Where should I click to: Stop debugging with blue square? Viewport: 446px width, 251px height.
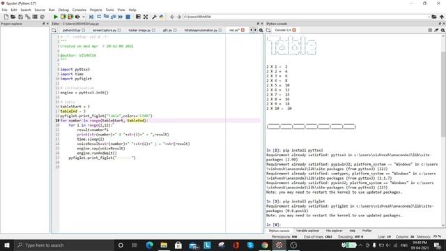tap(128, 17)
